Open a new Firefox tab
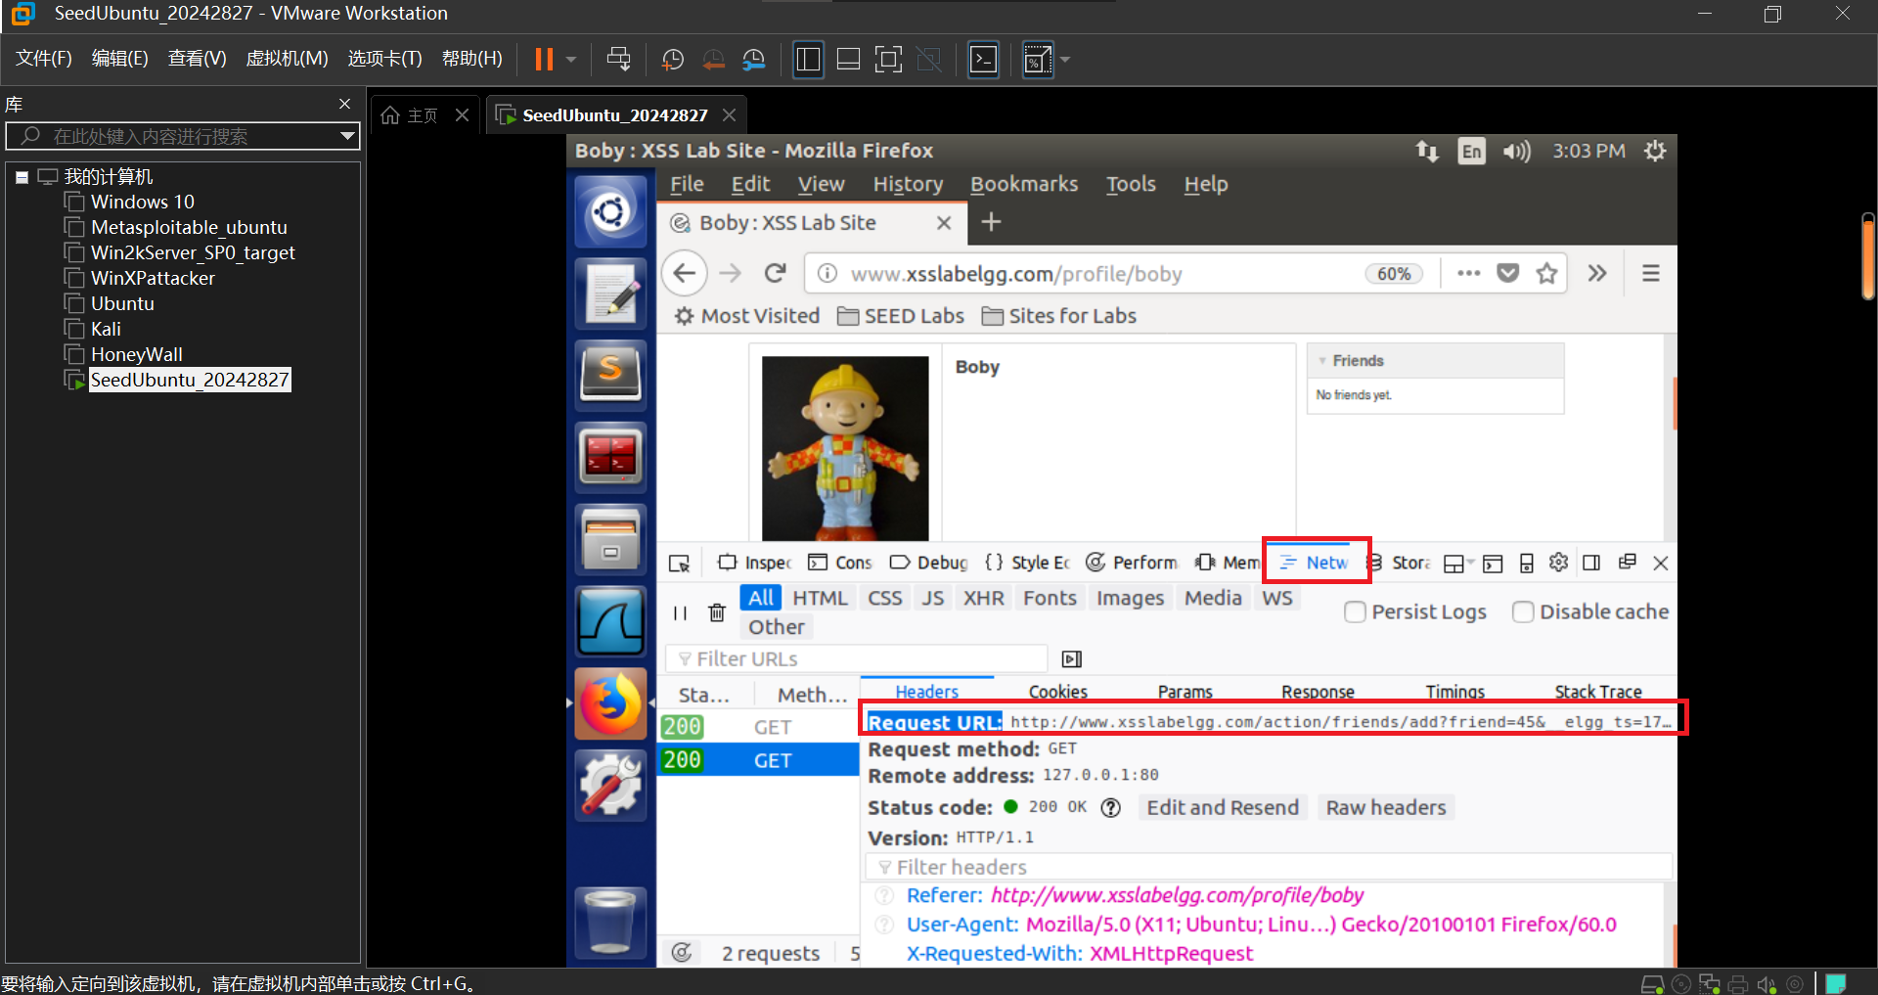 [991, 222]
